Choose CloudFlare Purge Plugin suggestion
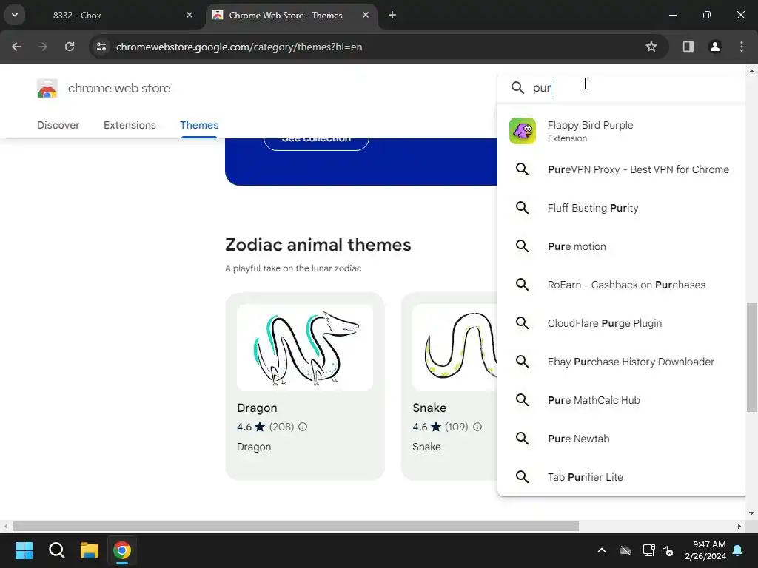758x568 pixels. click(622, 323)
